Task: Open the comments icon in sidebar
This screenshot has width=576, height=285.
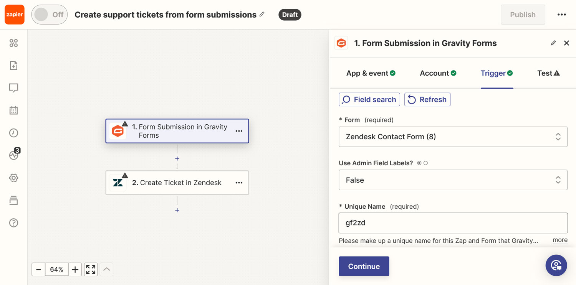Action: (14, 88)
